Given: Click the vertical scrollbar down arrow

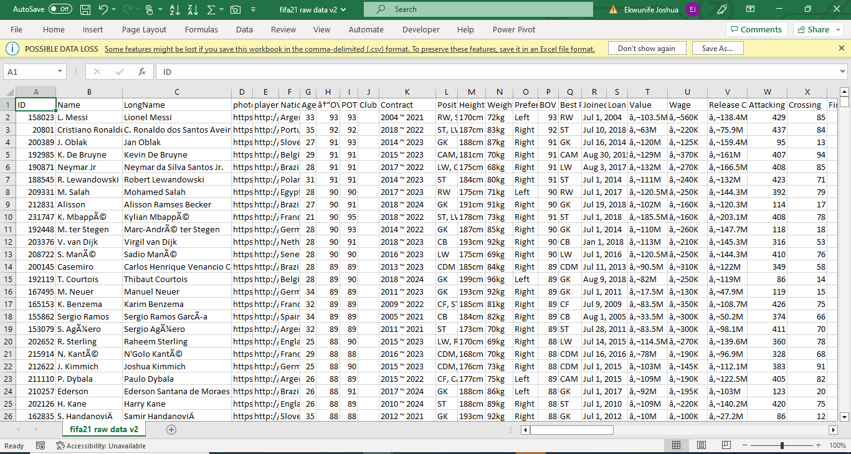Looking at the screenshot, I should coord(845,417).
